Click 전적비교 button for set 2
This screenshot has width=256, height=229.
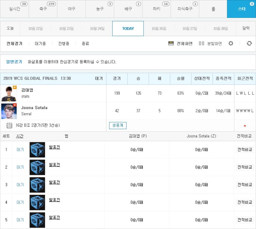(x=245, y=167)
